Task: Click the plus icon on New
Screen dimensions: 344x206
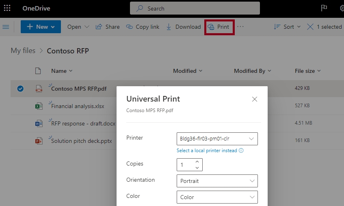Action: pos(30,27)
